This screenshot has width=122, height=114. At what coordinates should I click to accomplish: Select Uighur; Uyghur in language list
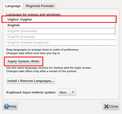coord(61,20)
